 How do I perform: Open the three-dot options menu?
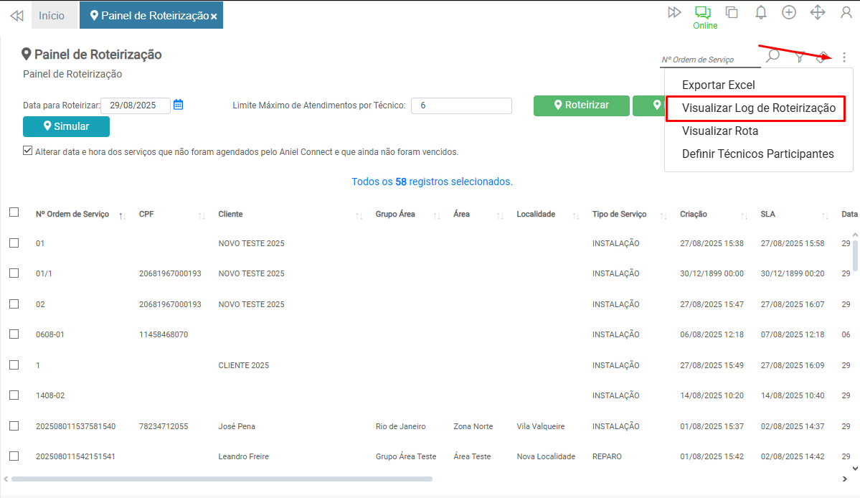pos(844,57)
